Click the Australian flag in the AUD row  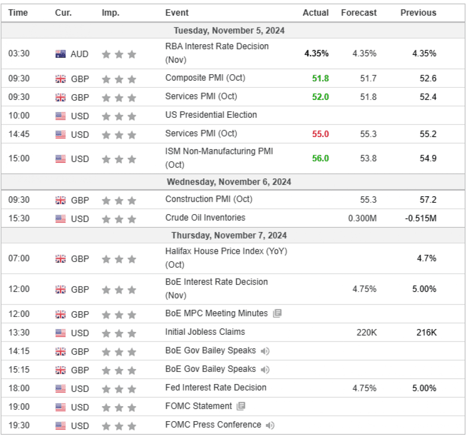(61, 54)
